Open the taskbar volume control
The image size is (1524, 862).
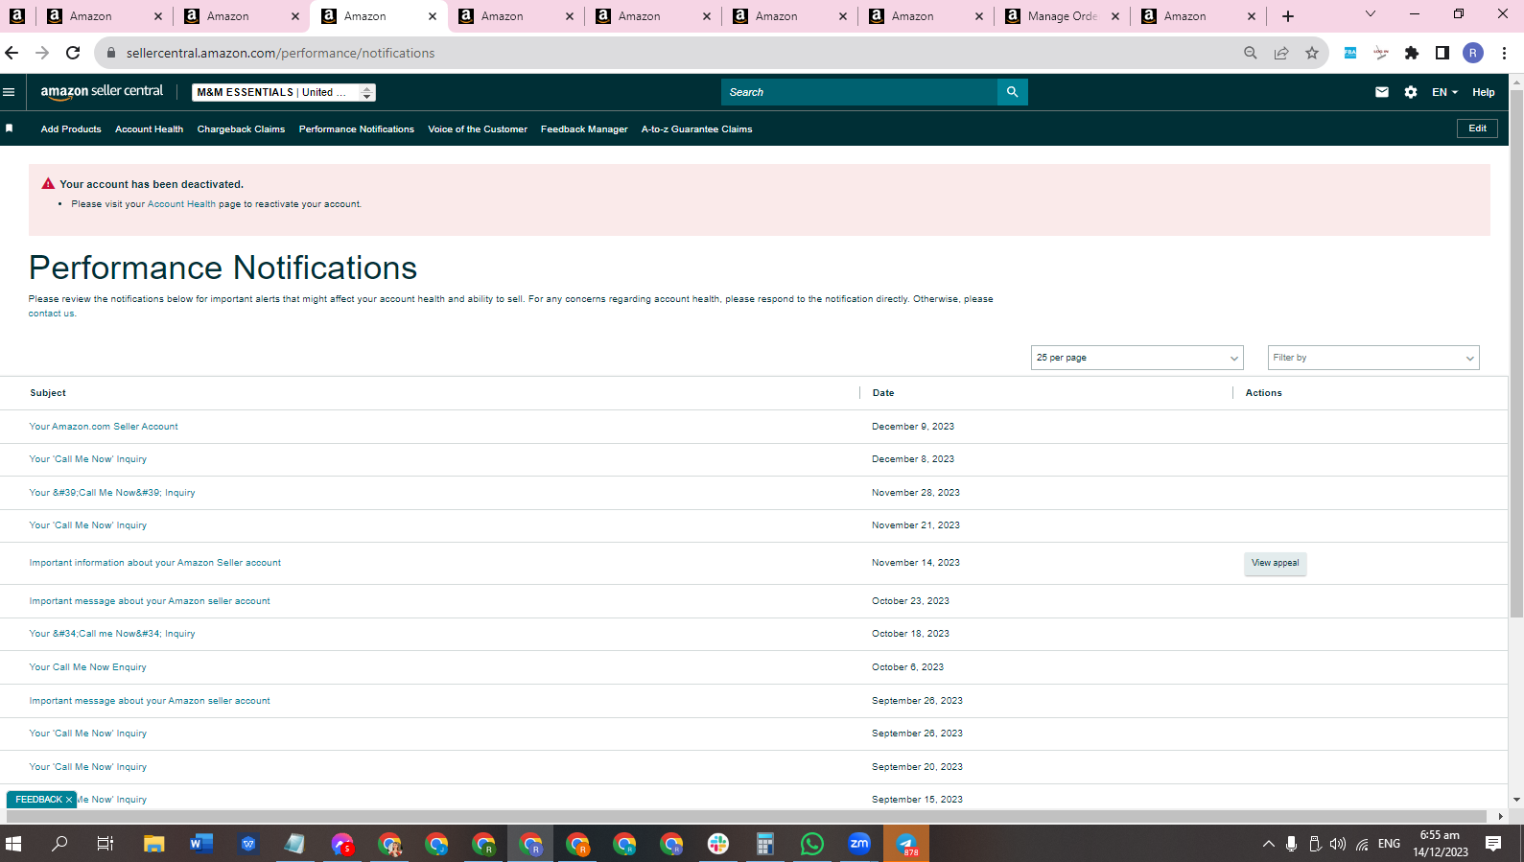(1338, 844)
